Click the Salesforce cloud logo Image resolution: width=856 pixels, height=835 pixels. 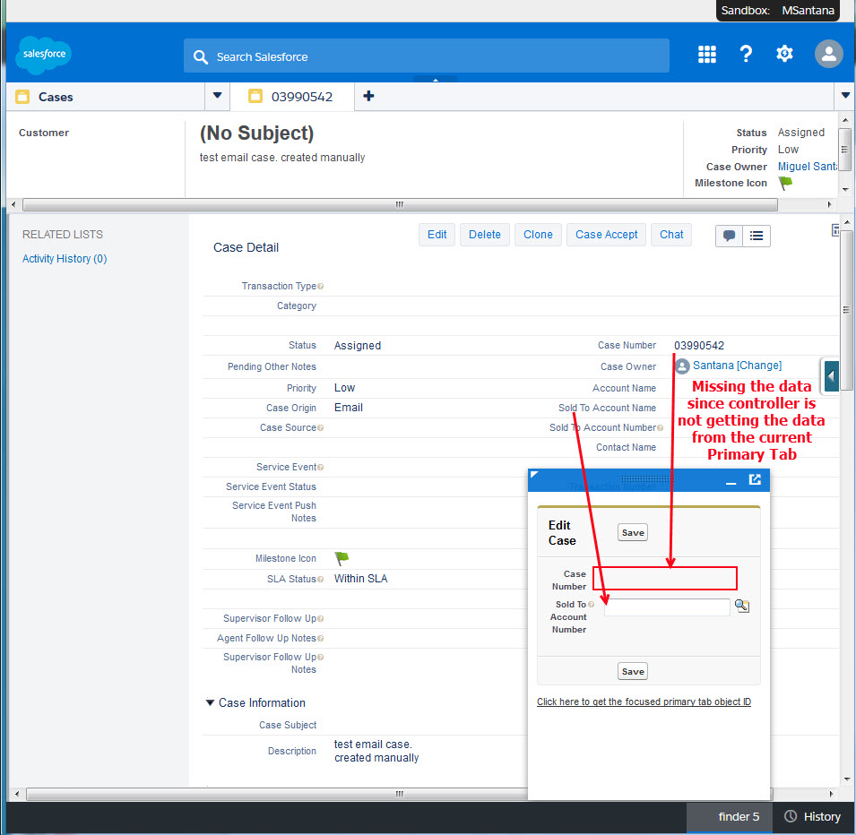pos(44,55)
